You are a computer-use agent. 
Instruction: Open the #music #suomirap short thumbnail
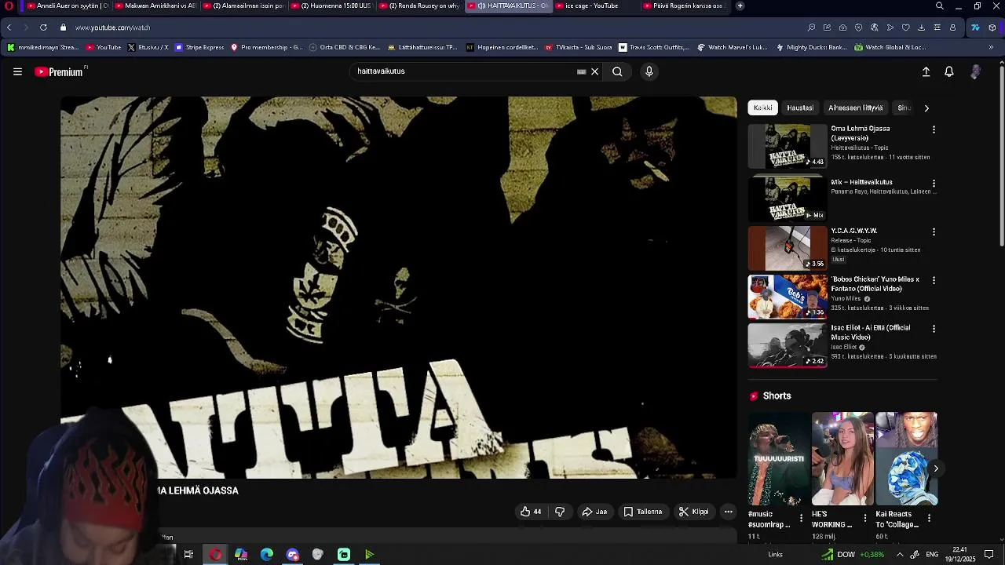pos(778,459)
